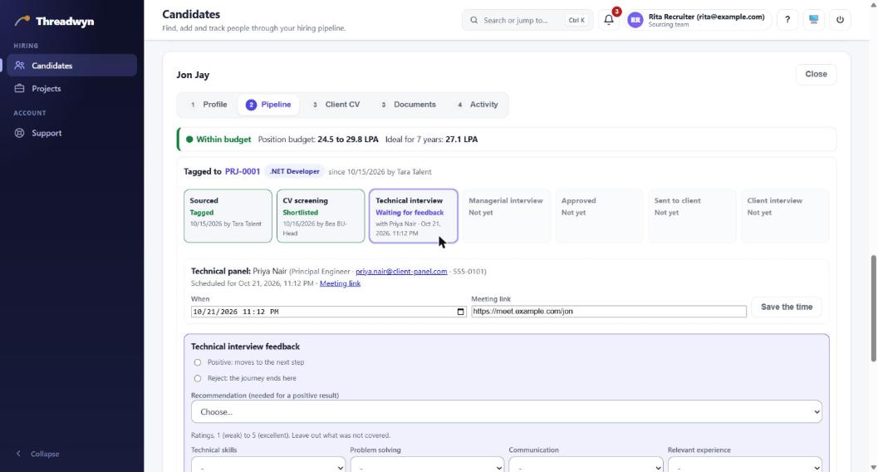Screen dimensions: 878x472
Task: Click the .NET Developer tag
Action: click(295, 171)
